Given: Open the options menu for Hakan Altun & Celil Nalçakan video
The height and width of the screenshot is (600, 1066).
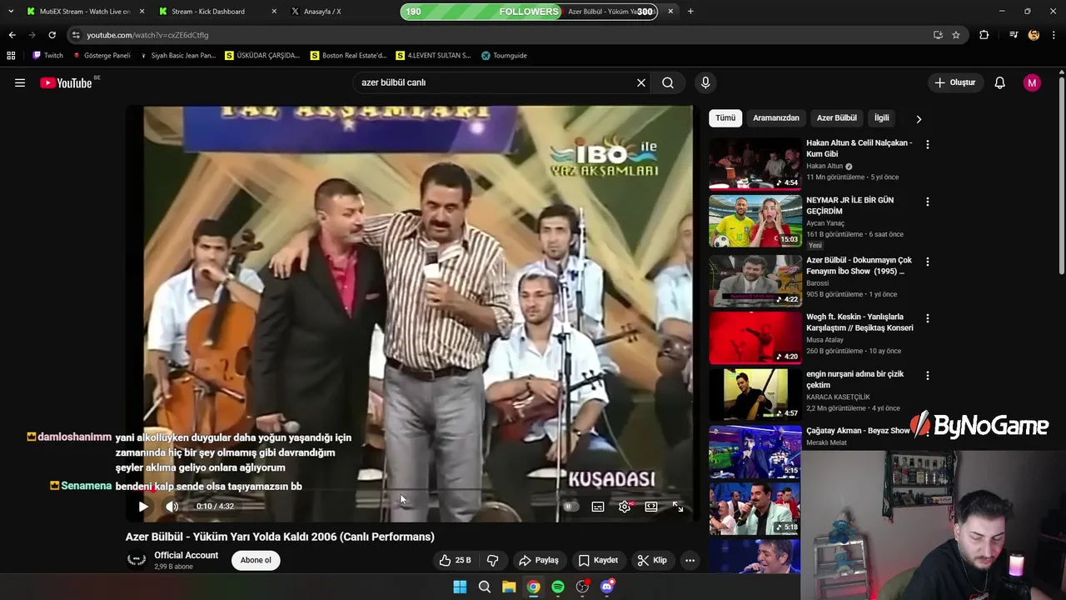Looking at the screenshot, I should pyautogui.click(x=927, y=144).
